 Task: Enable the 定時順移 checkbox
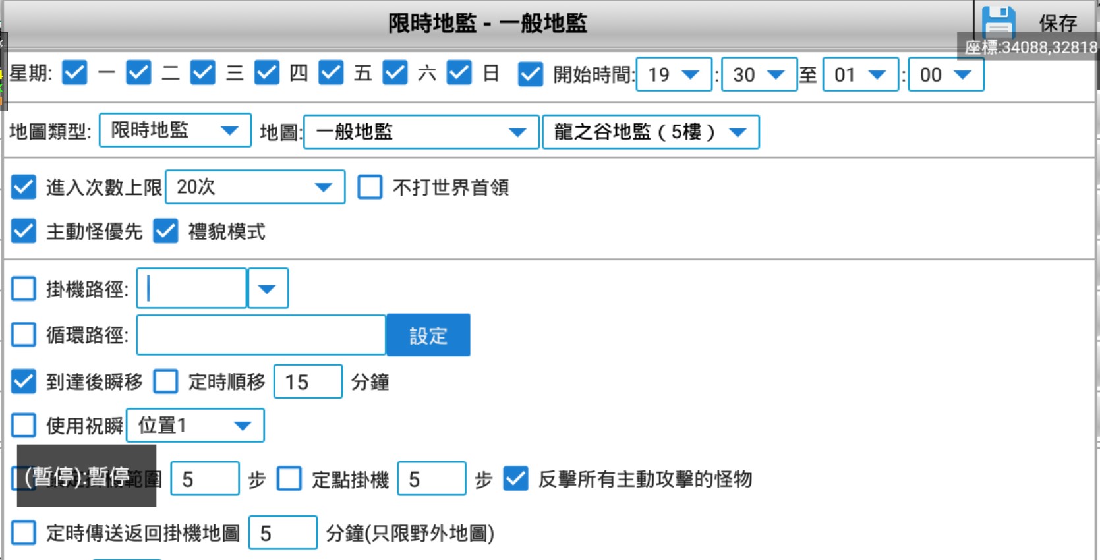coord(165,381)
